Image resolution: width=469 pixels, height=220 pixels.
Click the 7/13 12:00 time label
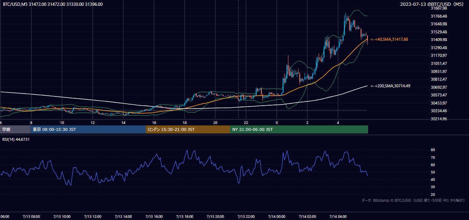(92, 217)
